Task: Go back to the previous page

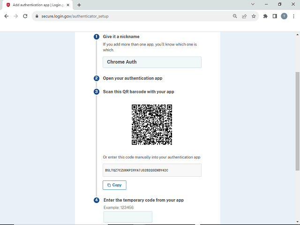Action: pyautogui.click(x=6, y=16)
